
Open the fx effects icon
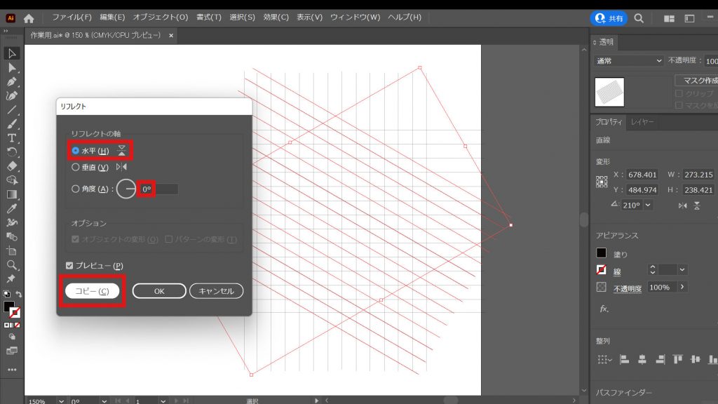tap(604, 309)
